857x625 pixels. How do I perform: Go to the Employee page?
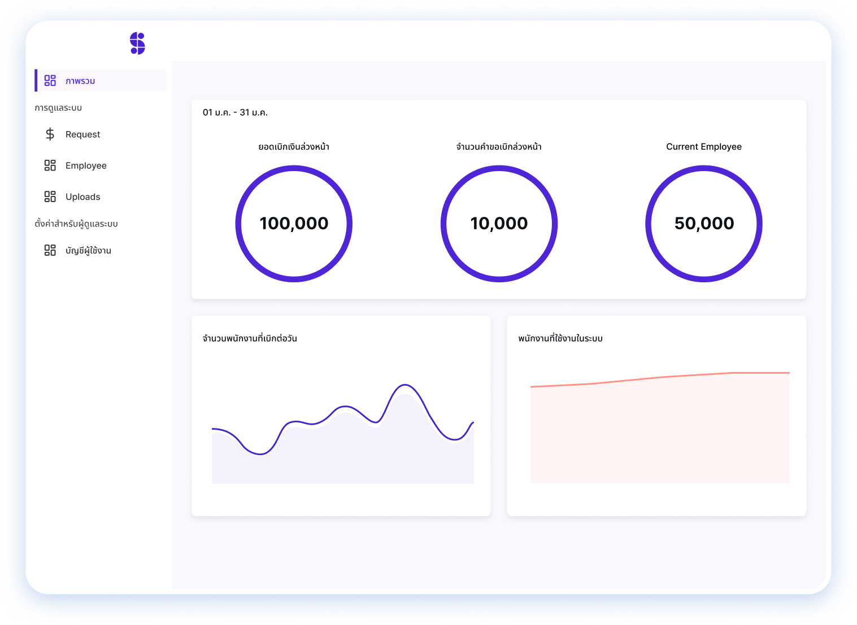pyautogui.click(x=86, y=165)
